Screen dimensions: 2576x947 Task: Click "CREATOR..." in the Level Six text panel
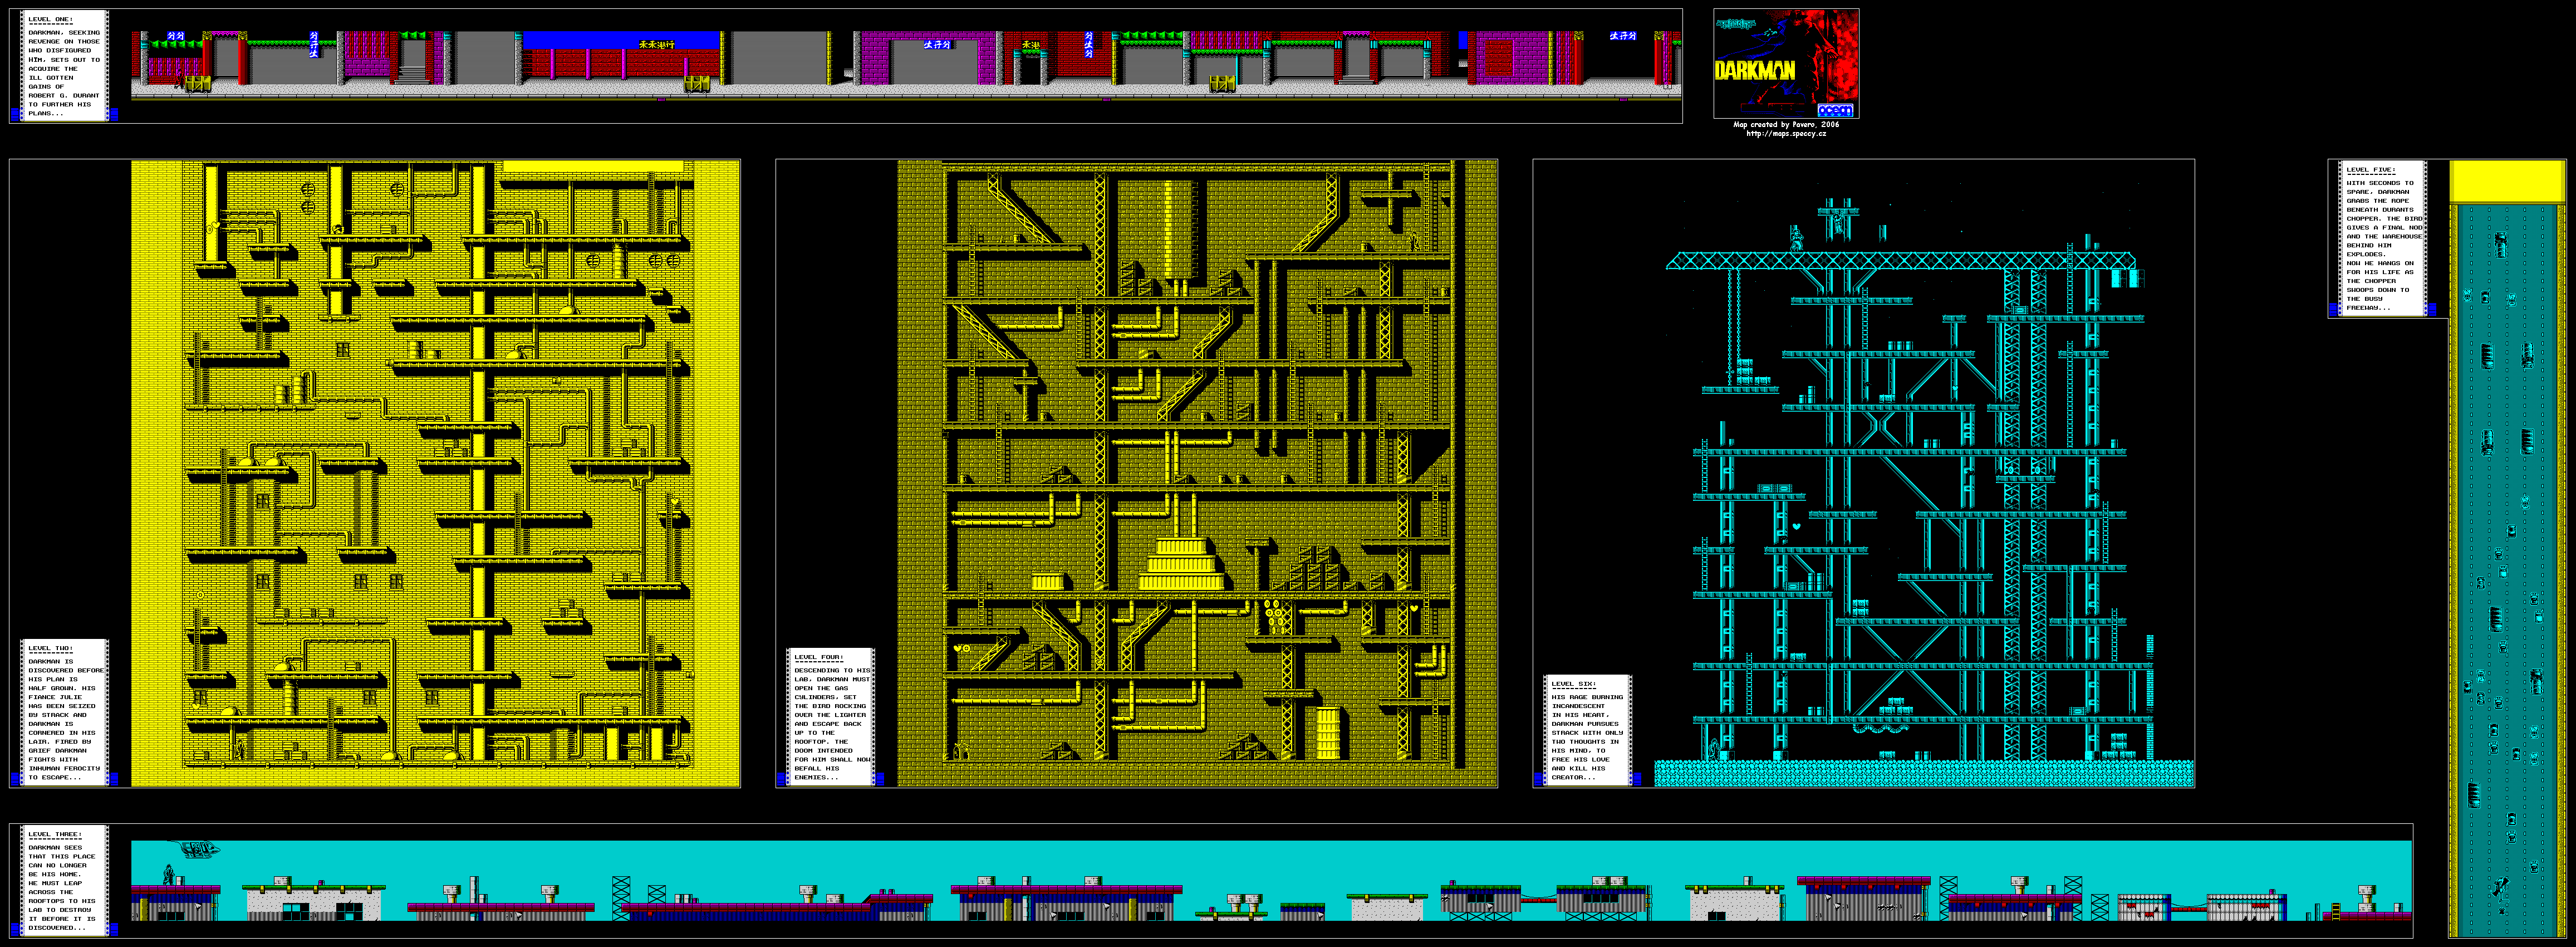(x=1574, y=778)
